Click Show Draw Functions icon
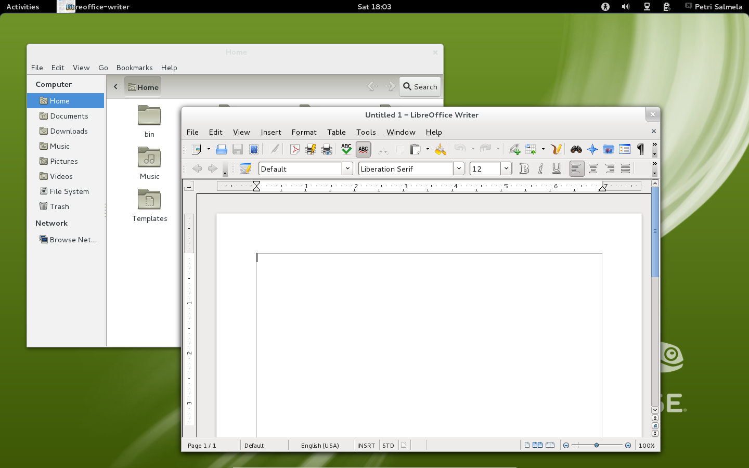749x468 pixels. click(556, 150)
